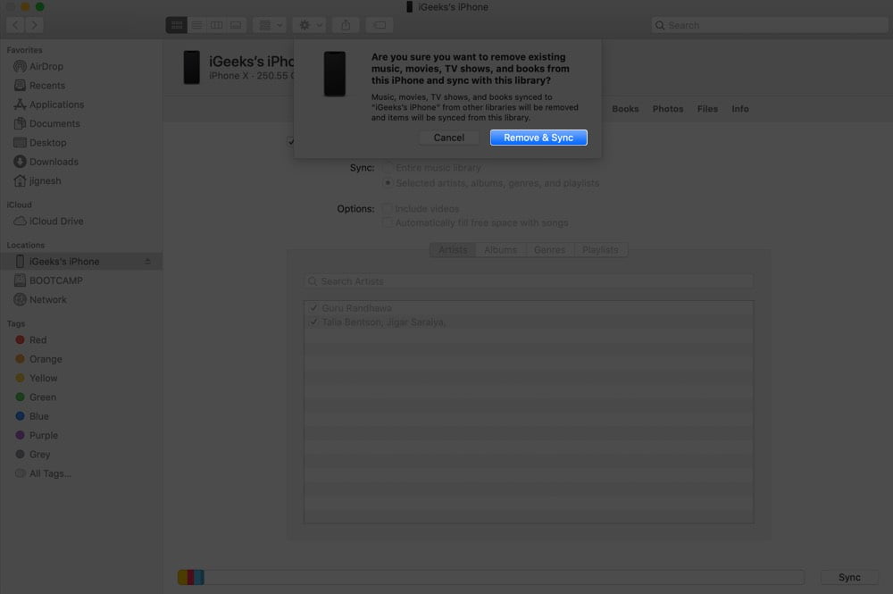Click the Edit Tags toolbar icon
This screenshot has width=893, height=594.
click(380, 25)
